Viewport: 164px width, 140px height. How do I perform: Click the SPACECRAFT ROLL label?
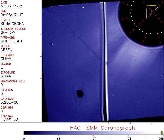pos(13,81)
